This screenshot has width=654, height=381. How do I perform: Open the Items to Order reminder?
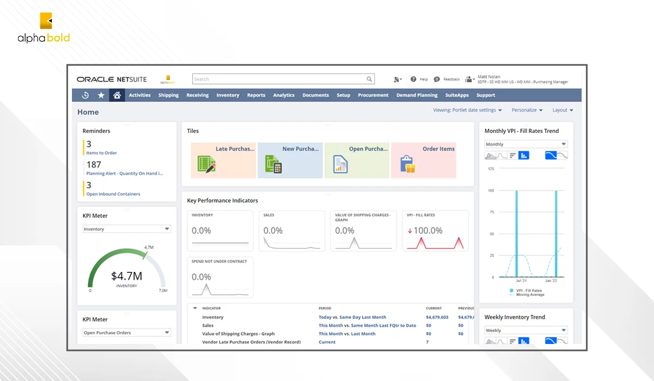(101, 153)
